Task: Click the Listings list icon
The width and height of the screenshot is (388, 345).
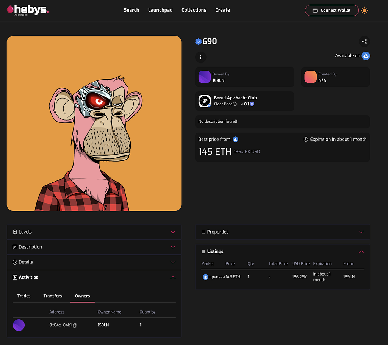Action: coord(203,252)
